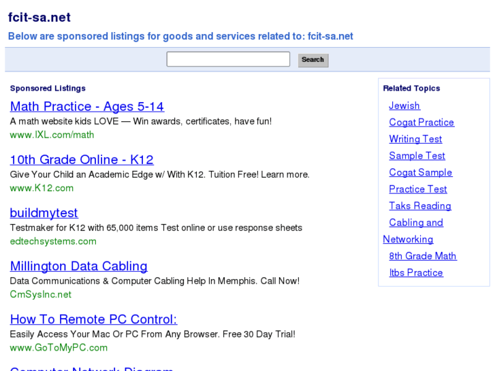
Task: Open the Millington Data Cabling link
Action: point(78,266)
